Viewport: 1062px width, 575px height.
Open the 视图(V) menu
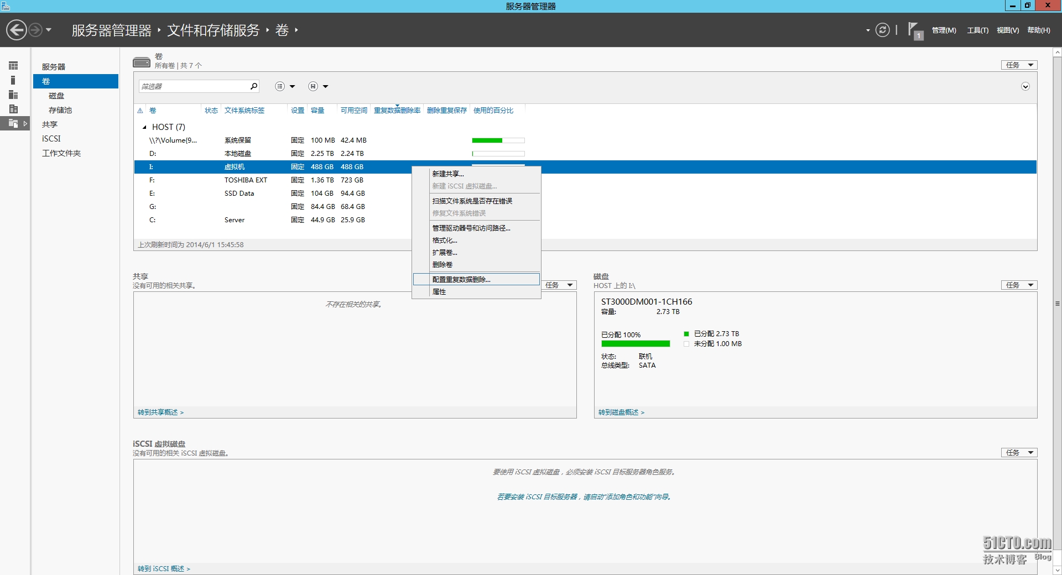(1008, 30)
